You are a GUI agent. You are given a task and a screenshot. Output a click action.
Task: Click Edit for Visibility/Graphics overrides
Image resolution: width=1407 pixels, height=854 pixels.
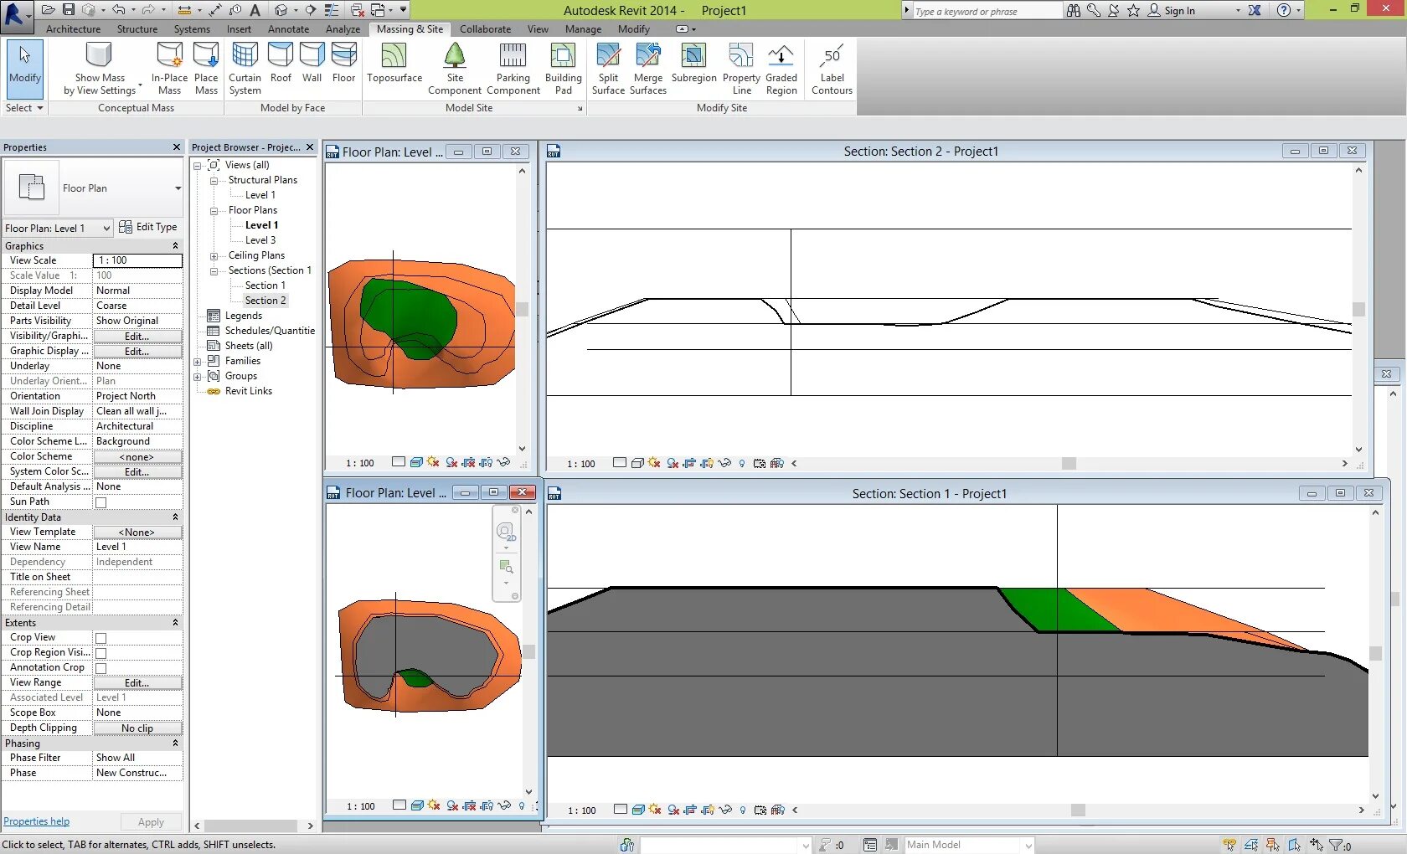(137, 337)
